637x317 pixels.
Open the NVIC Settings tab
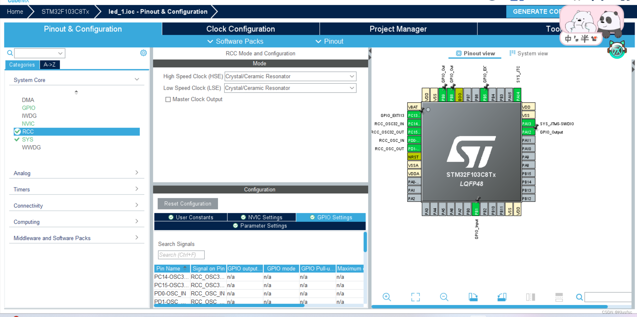(x=262, y=217)
